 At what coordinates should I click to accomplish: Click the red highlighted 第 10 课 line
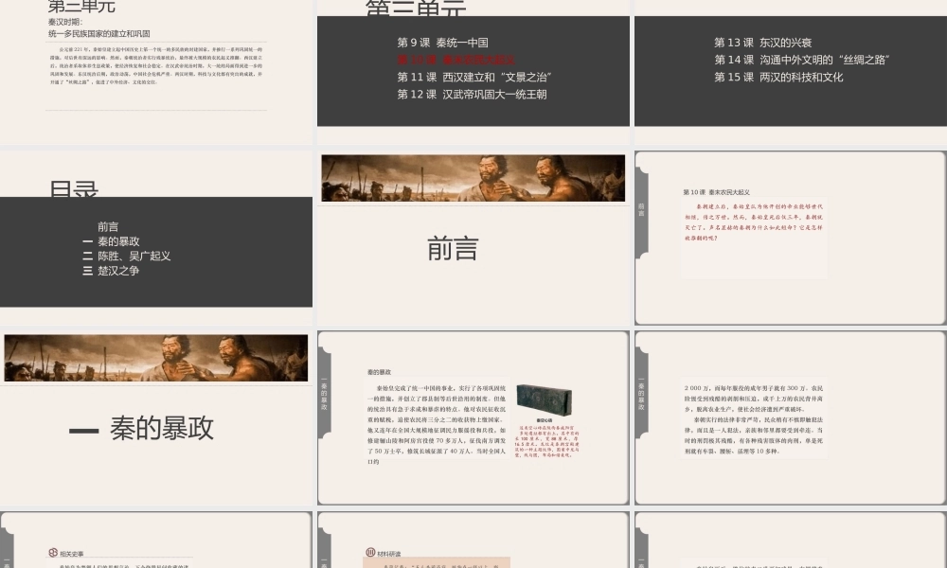coord(456,60)
